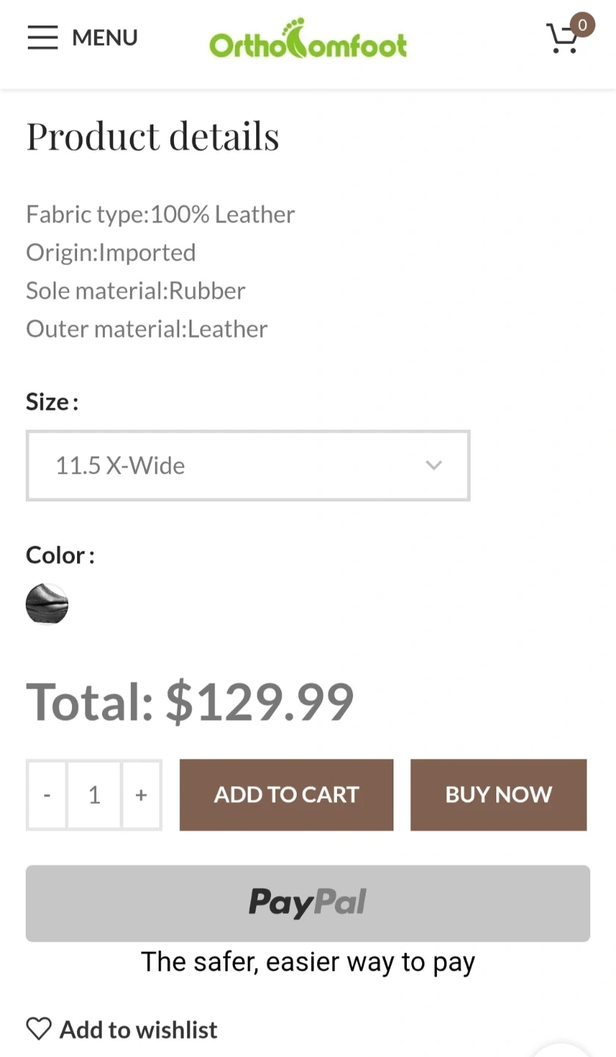Open the shopping cart icon
The width and height of the screenshot is (616, 1057).
pos(562,40)
